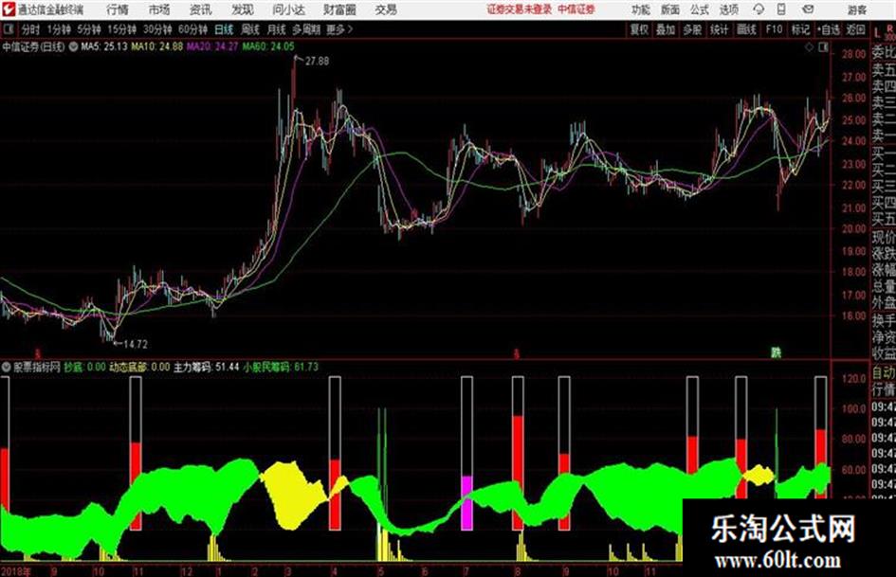Click the green 跌 marker on chart
This screenshot has height=577, width=896.
(776, 352)
